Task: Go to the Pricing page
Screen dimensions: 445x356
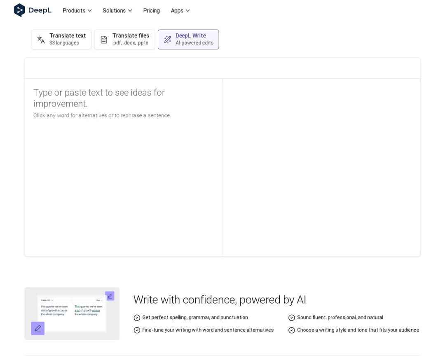Action: [x=151, y=11]
